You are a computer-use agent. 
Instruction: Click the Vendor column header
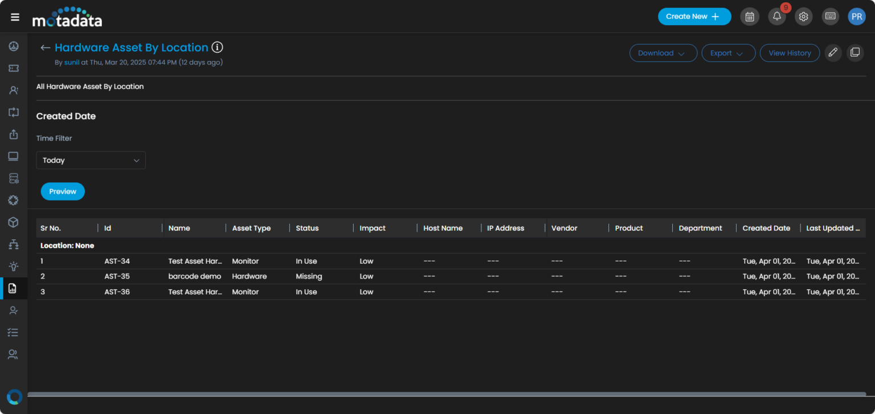click(565, 228)
